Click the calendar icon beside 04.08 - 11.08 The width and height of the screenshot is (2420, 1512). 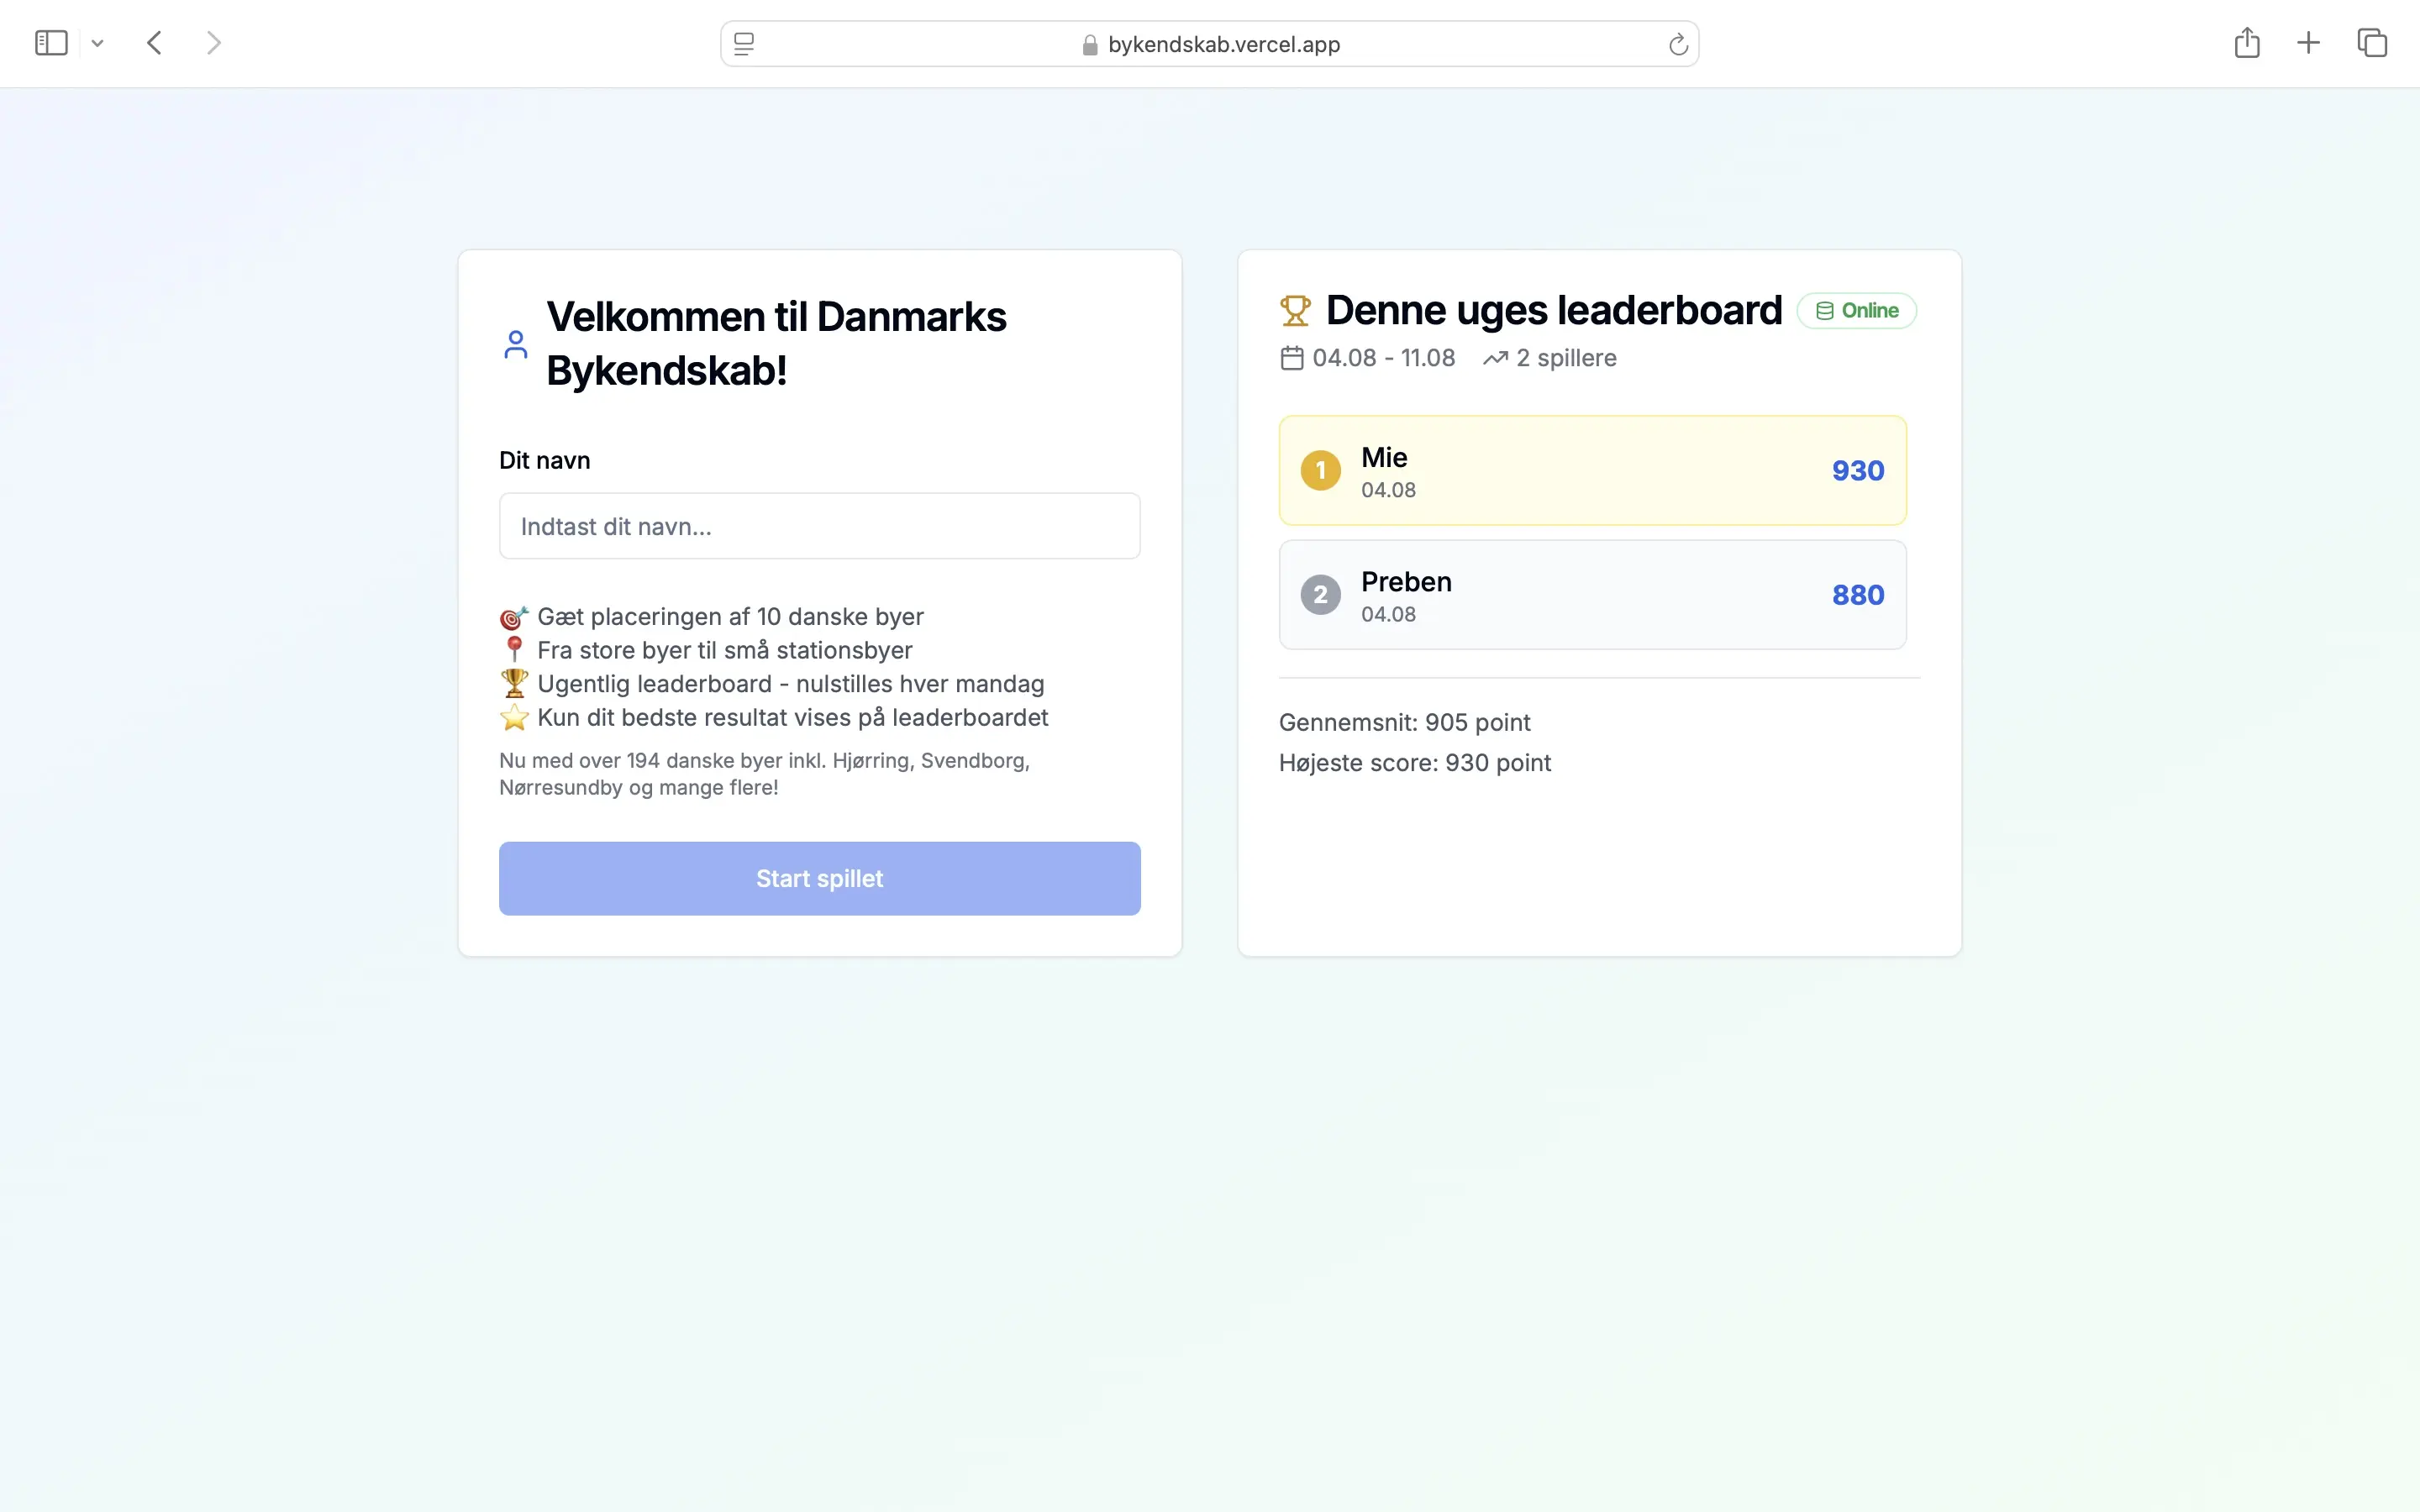[1291, 357]
